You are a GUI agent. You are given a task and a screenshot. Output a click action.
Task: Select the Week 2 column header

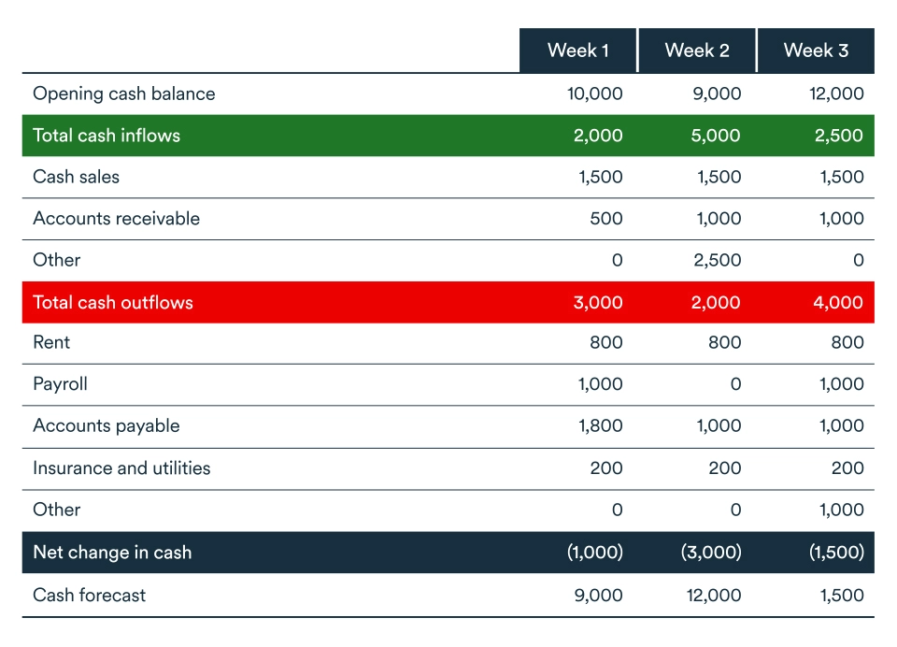coord(697,50)
